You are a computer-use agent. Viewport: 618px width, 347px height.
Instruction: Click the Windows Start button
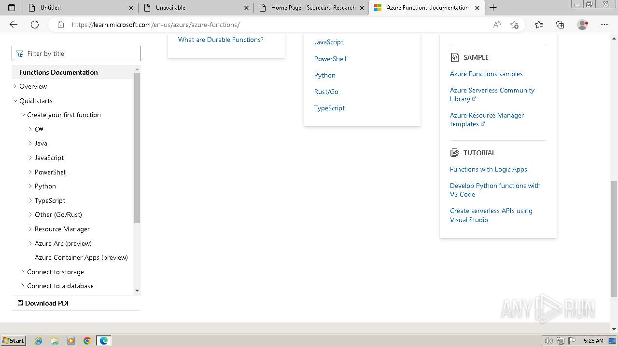(14, 341)
